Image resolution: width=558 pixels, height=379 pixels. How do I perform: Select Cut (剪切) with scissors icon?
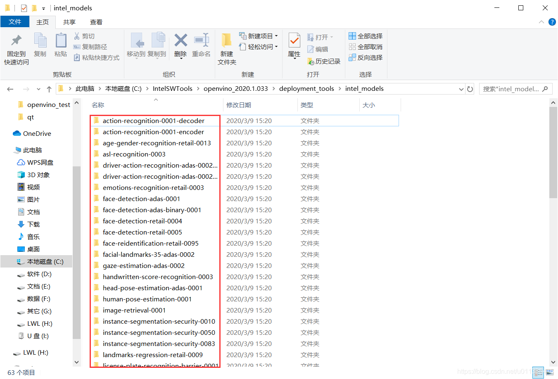point(84,36)
